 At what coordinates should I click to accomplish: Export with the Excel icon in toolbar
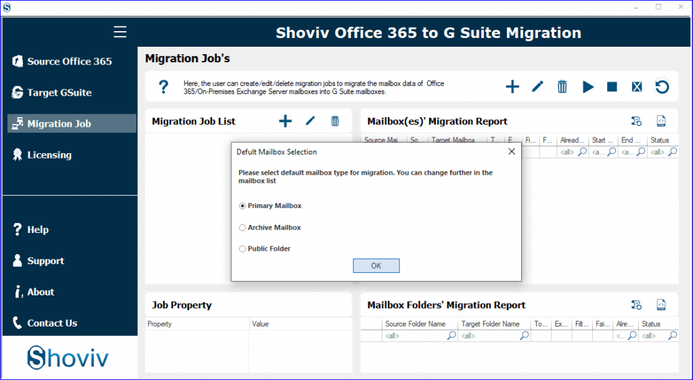[x=636, y=87]
